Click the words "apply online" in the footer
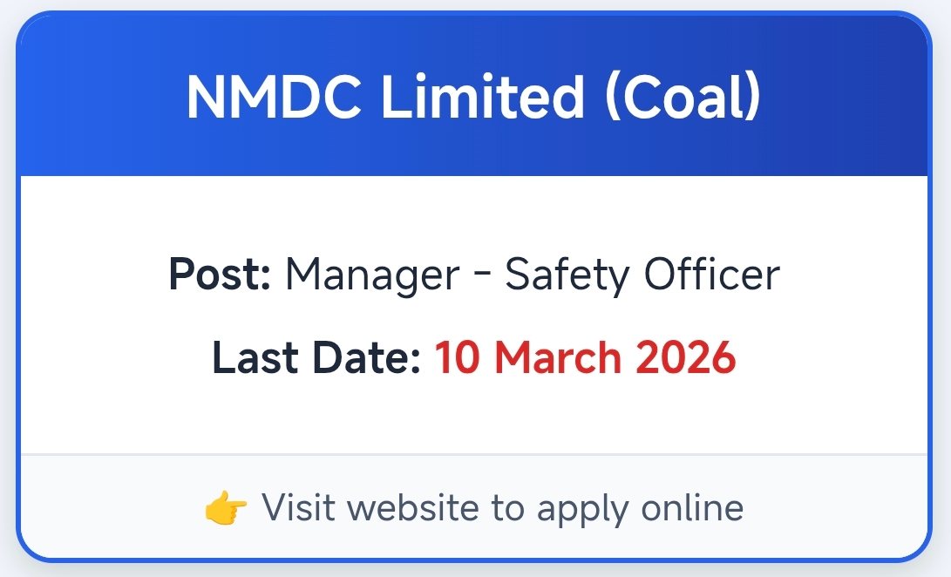This screenshot has height=577, width=951. pos(640,508)
